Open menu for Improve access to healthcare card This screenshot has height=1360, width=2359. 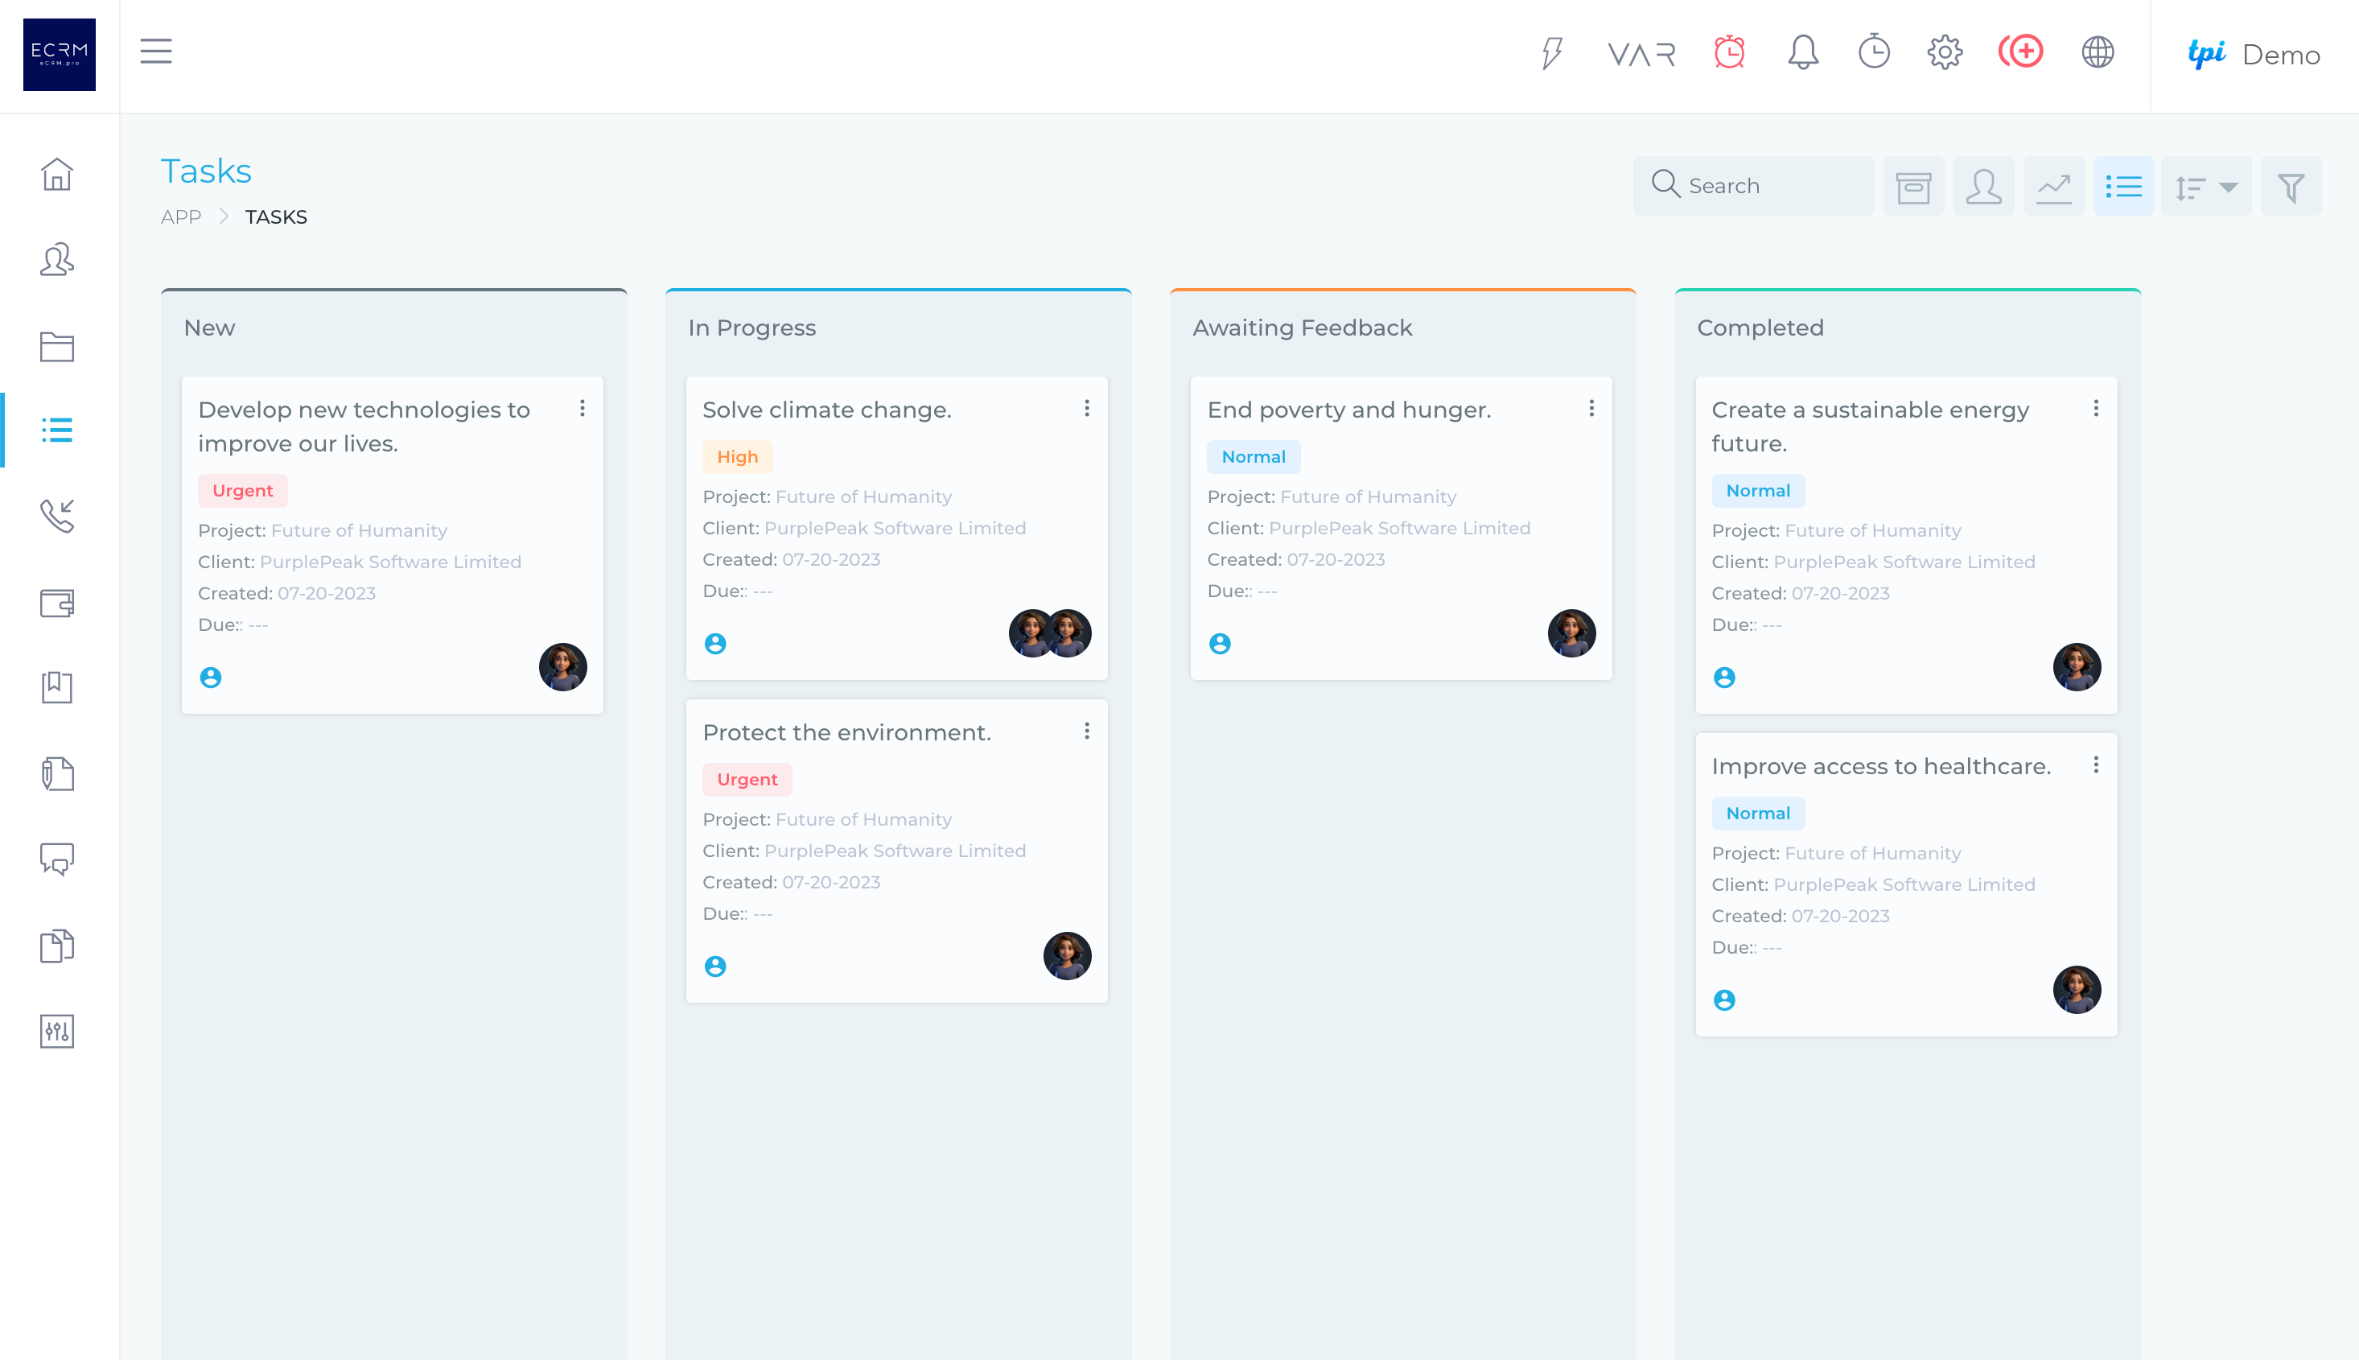point(2096,765)
